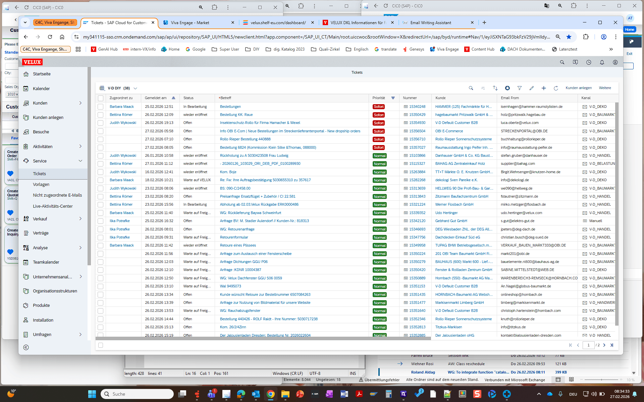The height and width of the screenshot is (402, 644).
Task: Open the user profile icon in SAP header
Action: [615, 62]
